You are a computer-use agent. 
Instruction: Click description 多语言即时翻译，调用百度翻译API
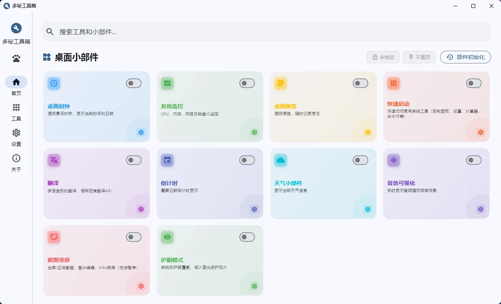(x=80, y=191)
